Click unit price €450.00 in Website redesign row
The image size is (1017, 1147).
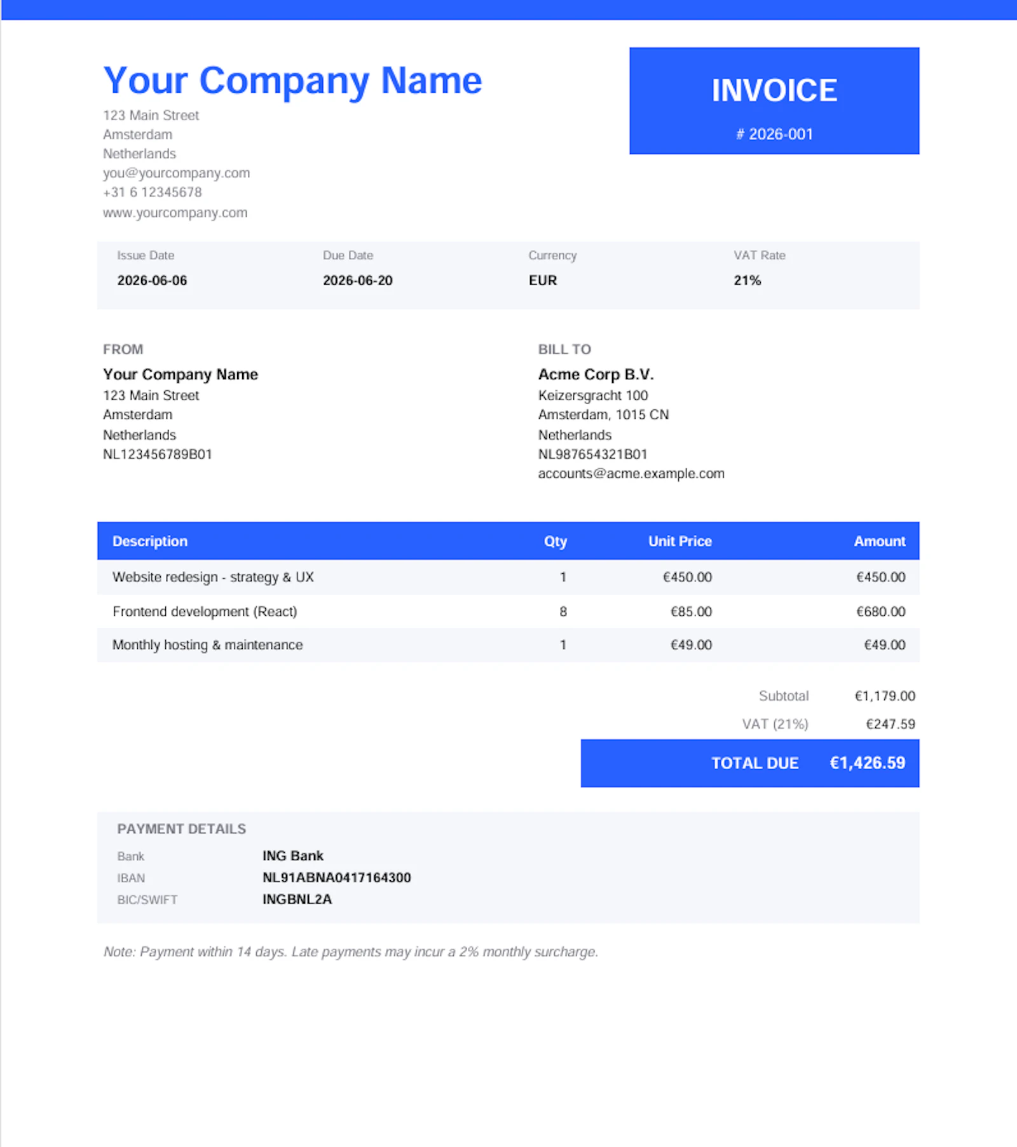click(687, 577)
